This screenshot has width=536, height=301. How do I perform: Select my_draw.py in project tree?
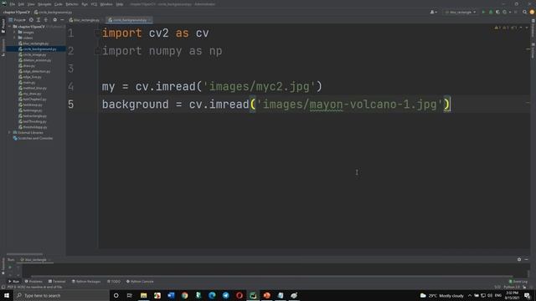click(30, 94)
